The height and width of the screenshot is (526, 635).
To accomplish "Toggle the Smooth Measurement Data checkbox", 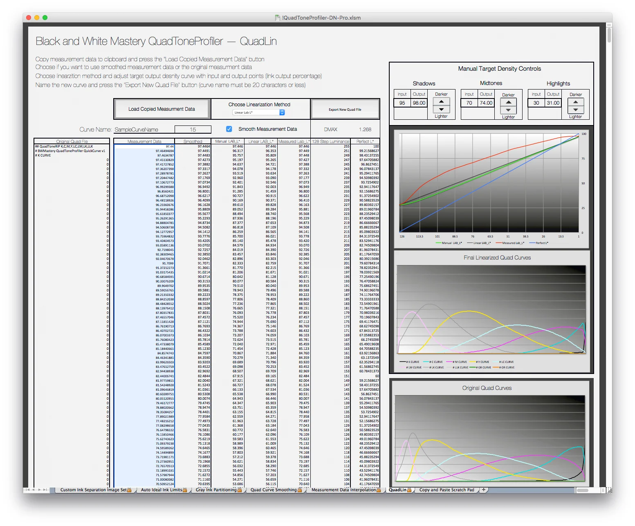I will click(x=229, y=129).
